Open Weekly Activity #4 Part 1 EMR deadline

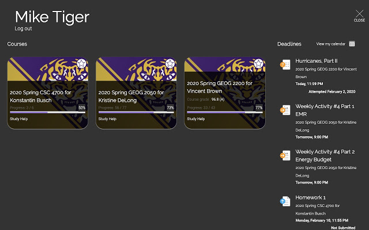point(325,110)
